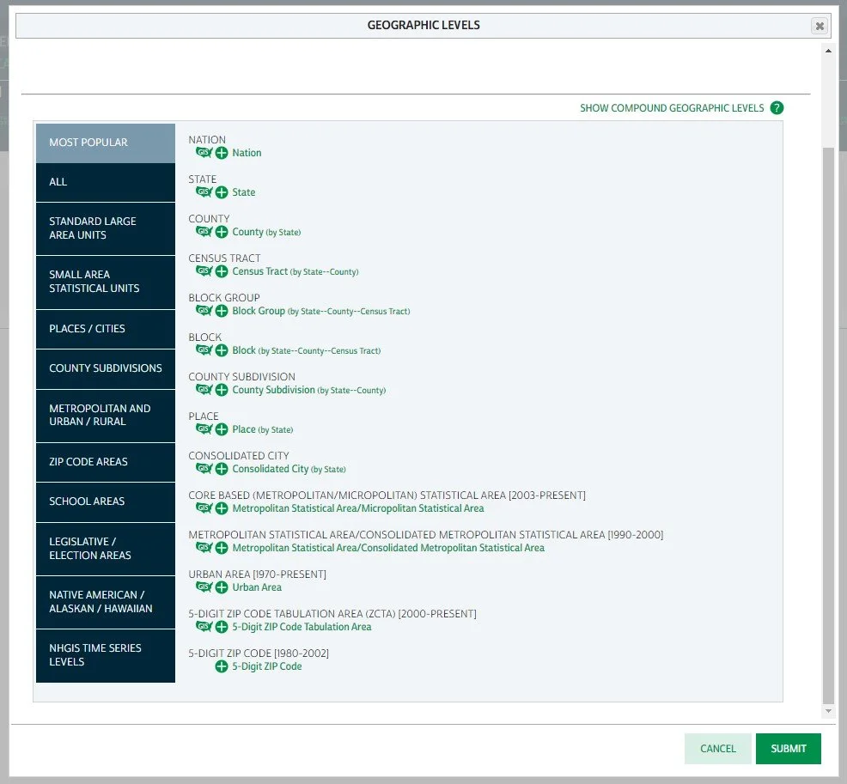This screenshot has height=784, width=847.
Task: Click the GIS icon beside County (by State)
Action: tap(204, 231)
